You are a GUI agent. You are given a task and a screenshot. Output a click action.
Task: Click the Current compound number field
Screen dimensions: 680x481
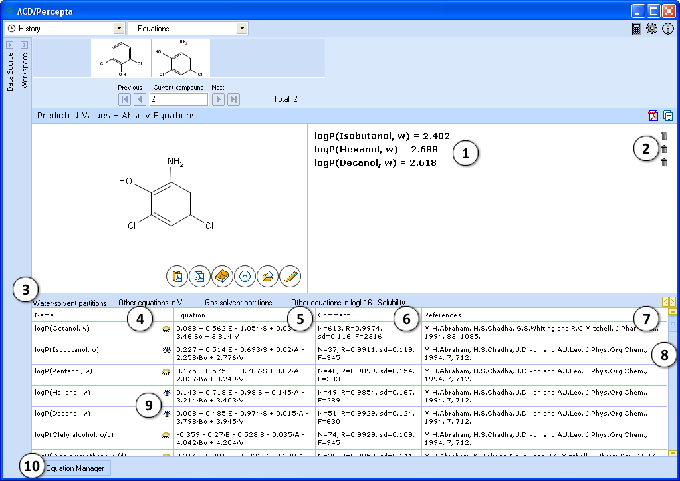179,99
